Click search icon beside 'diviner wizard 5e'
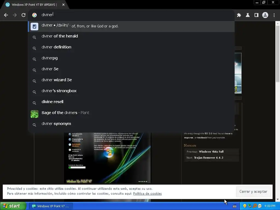Screen dimensions: 280x210 [x=34, y=81]
